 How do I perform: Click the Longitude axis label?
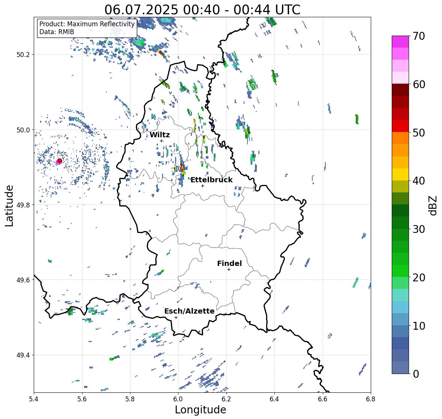[201, 410]
